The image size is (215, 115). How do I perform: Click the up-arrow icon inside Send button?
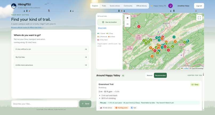click(83, 104)
